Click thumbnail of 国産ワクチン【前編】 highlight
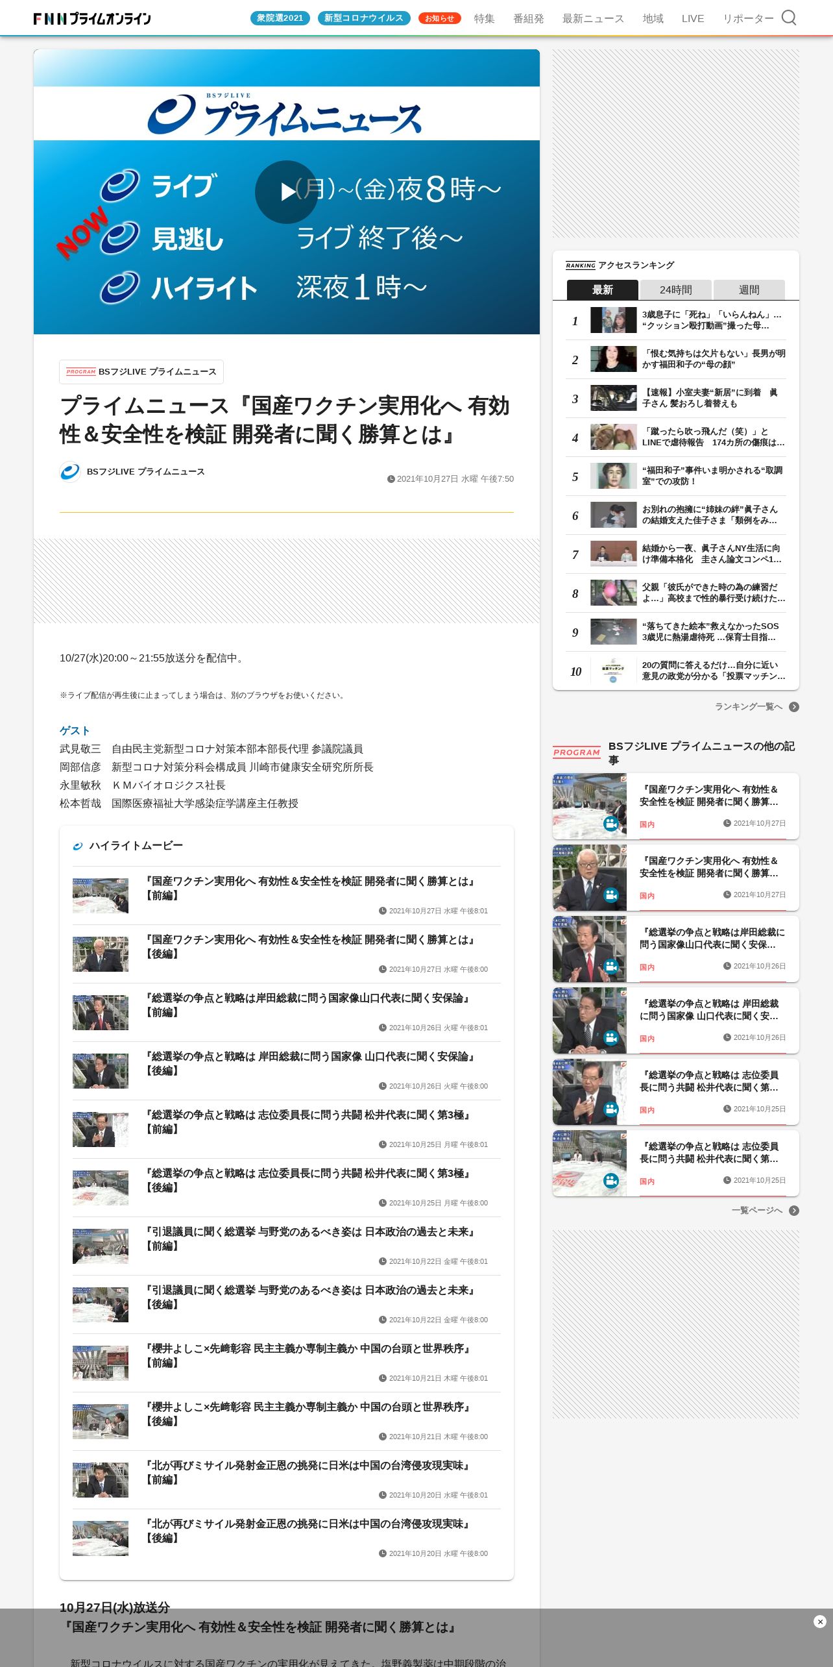Screen dimensions: 833x1667 tap(101, 896)
